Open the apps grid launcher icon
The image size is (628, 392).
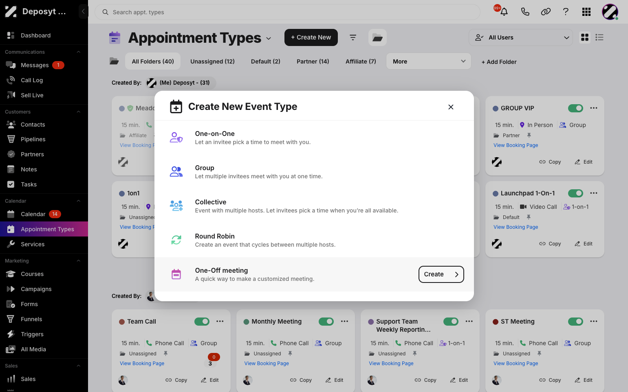click(586, 12)
